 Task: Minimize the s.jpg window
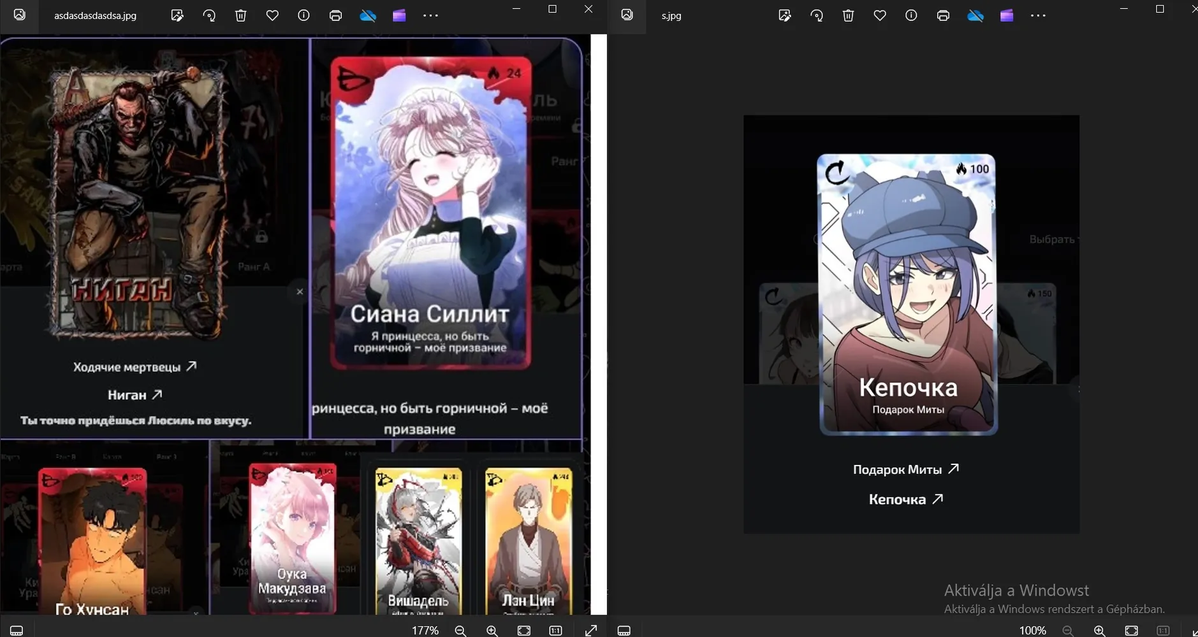pos(1124,9)
